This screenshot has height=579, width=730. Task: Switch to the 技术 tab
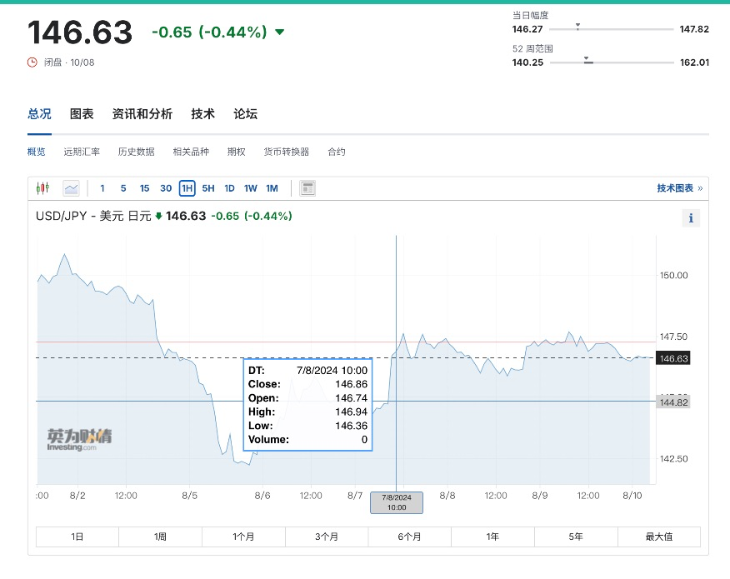pos(202,114)
